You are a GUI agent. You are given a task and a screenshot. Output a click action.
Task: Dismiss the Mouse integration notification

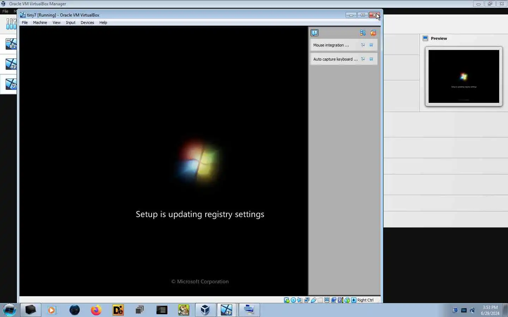371,45
